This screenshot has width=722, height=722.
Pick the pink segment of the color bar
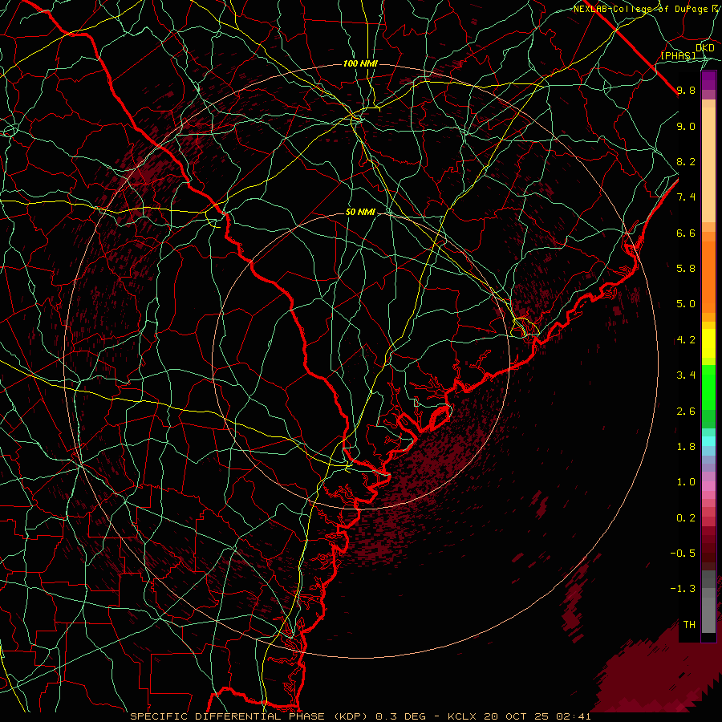(708, 486)
